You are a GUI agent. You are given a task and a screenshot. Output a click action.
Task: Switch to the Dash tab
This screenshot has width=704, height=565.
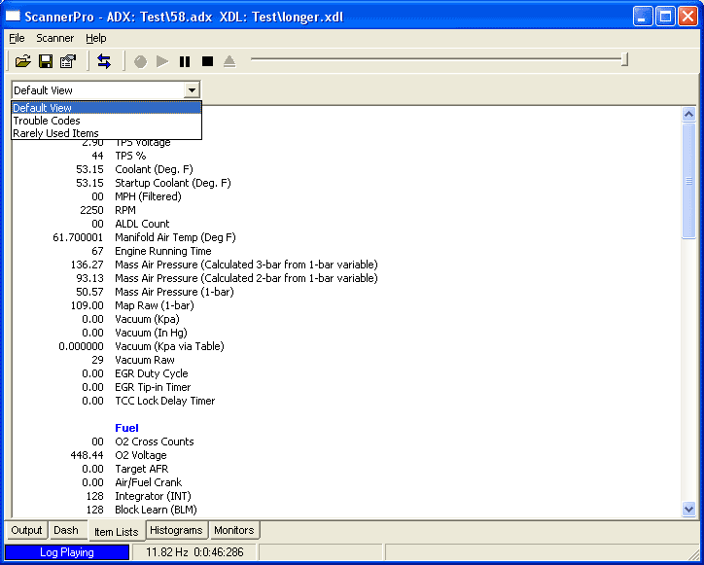click(66, 530)
